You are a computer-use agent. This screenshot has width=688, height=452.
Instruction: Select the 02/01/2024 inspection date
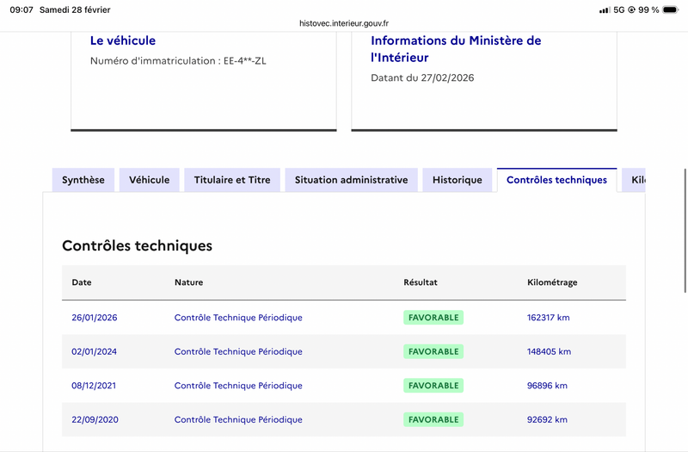click(x=95, y=351)
